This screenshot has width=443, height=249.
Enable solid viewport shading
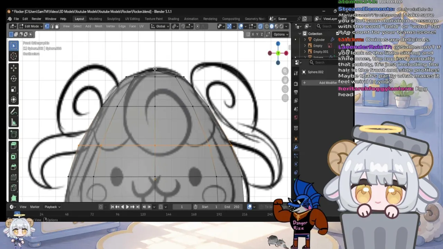tap(272, 26)
